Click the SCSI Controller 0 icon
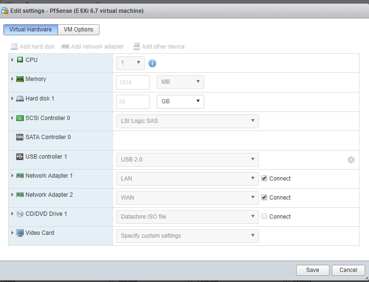Viewport: 369px width, 282px height. (x=20, y=118)
